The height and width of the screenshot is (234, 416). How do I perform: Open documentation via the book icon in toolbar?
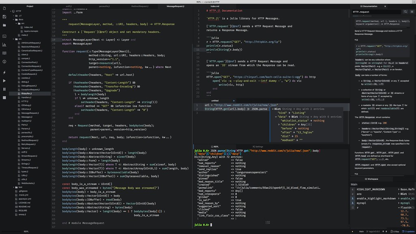4,53
